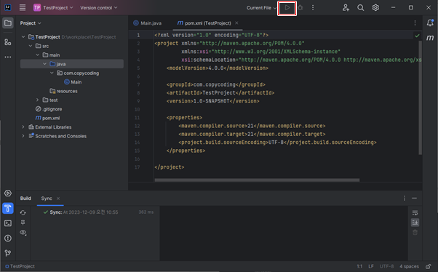
Task: Select resources folder in tree
Action: pos(64,91)
